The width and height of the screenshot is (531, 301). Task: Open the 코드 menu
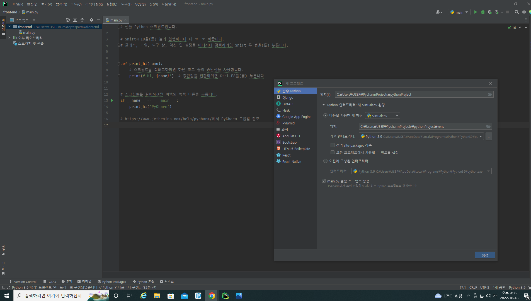click(x=76, y=4)
